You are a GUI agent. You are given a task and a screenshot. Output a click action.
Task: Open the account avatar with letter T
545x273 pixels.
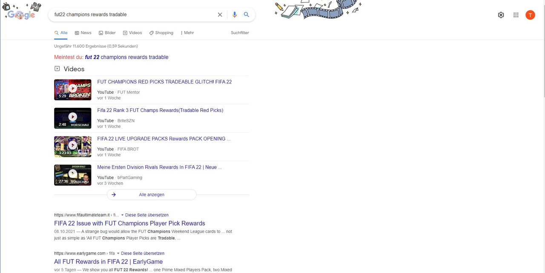pos(530,15)
